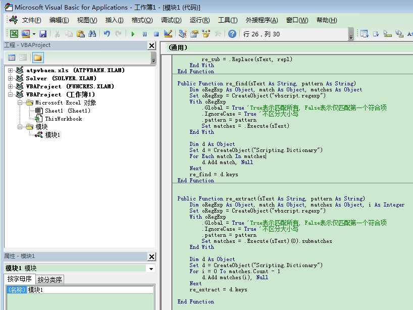Open the 插入(I) menu
This screenshot has width=413, height=310.
[114, 20]
